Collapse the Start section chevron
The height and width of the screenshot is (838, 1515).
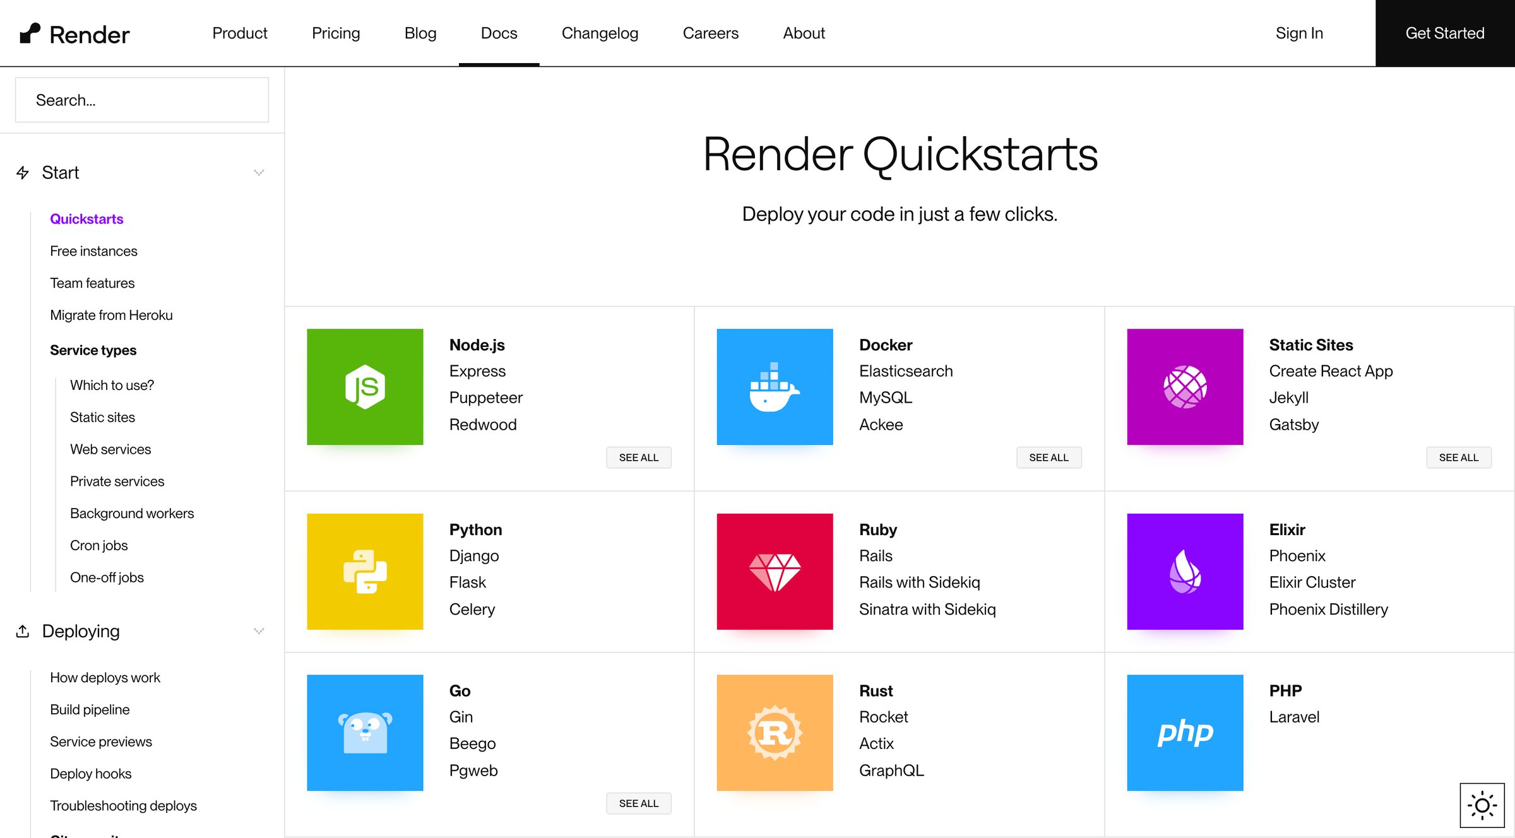(259, 172)
